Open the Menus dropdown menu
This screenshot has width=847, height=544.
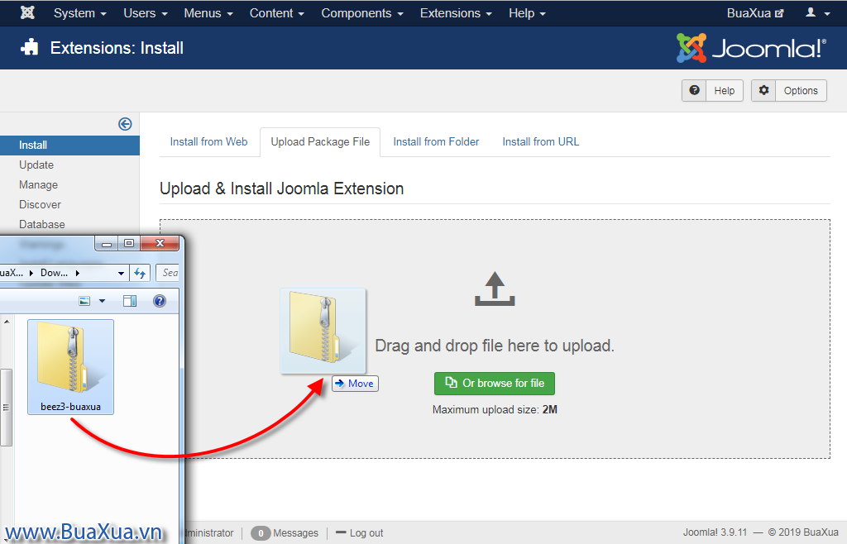tap(208, 13)
